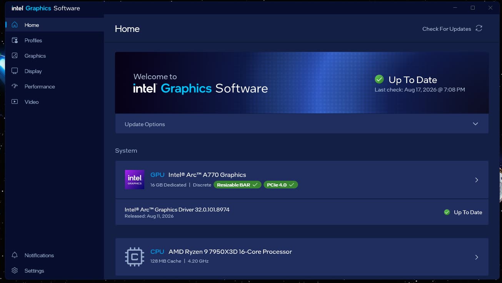Click the Update Options bar

tap(302, 124)
